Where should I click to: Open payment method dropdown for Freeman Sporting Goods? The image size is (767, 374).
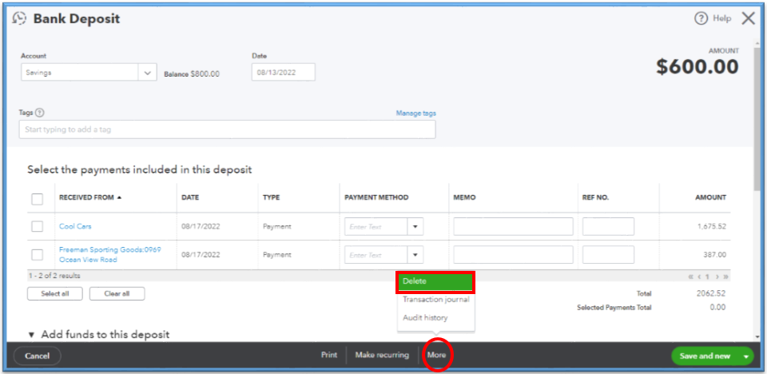pyautogui.click(x=415, y=255)
